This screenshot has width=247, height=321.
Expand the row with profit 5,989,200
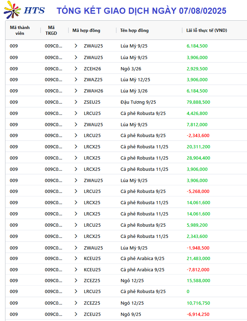pos(76,225)
